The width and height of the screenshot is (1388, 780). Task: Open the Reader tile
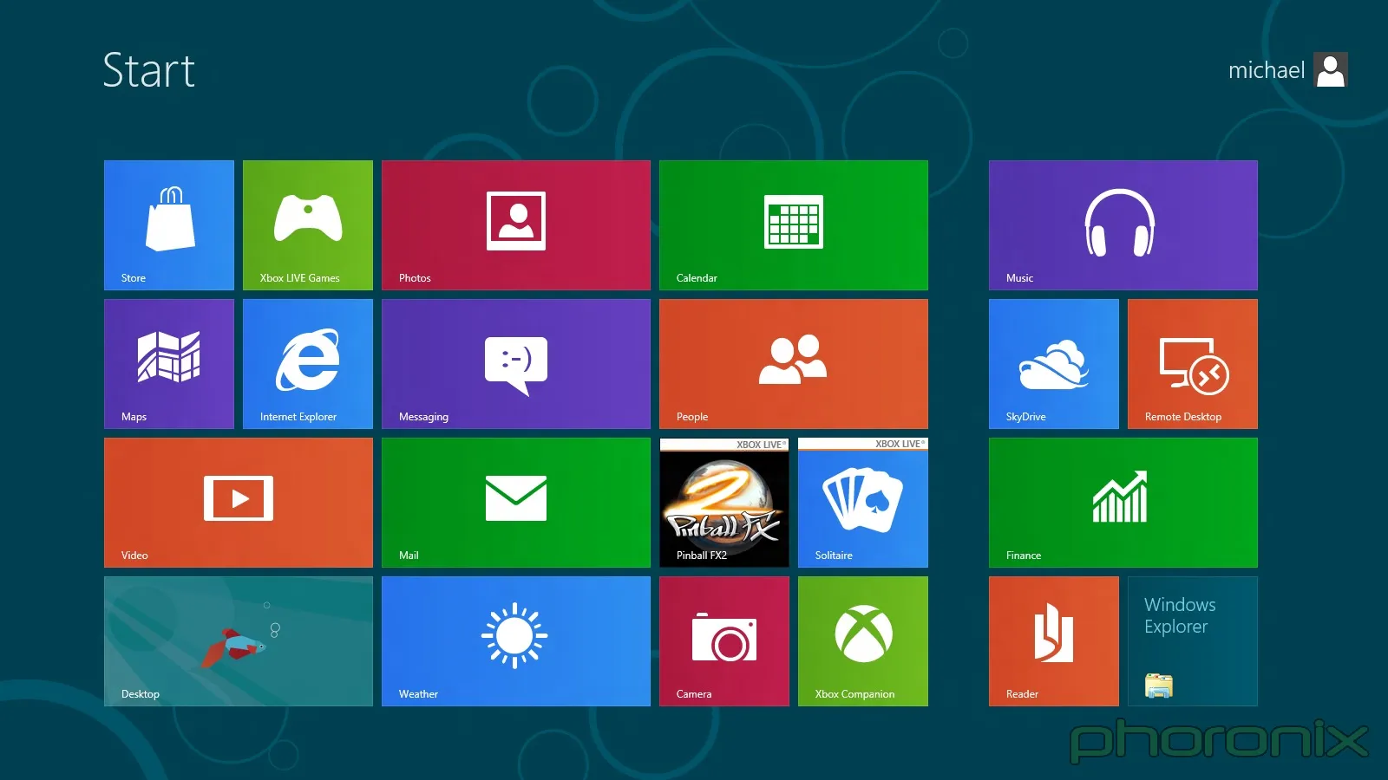click(x=1054, y=641)
